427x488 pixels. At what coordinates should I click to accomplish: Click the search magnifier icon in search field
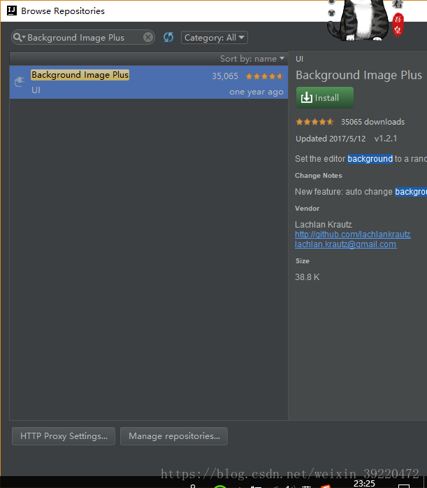(19, 38)
